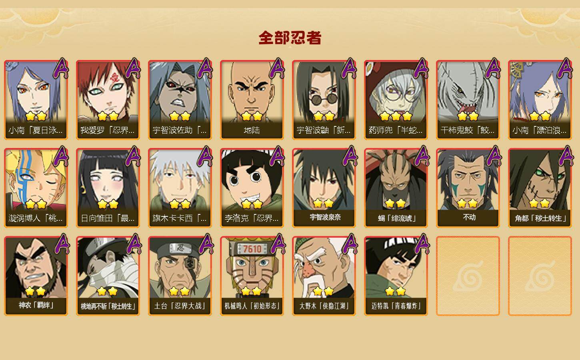Choose 蝎「绯流琥」 card

(396, 188)
